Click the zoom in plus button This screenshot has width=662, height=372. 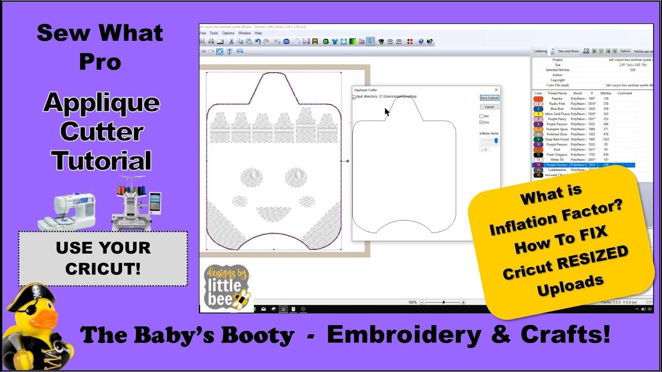463,302
